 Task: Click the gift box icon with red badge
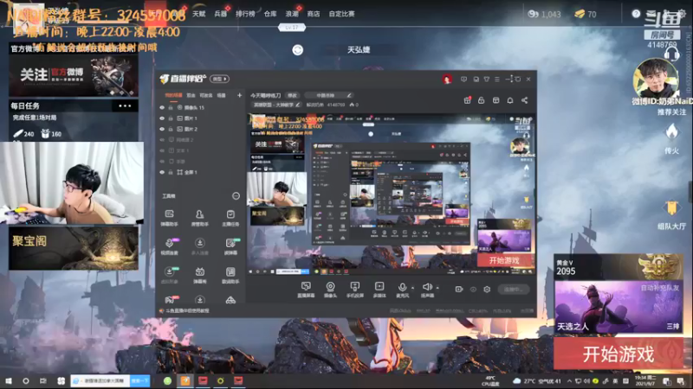tap(467, 100)
